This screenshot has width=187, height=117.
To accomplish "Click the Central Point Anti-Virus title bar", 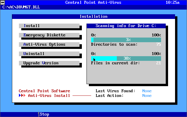I will (x=93, y=2).
